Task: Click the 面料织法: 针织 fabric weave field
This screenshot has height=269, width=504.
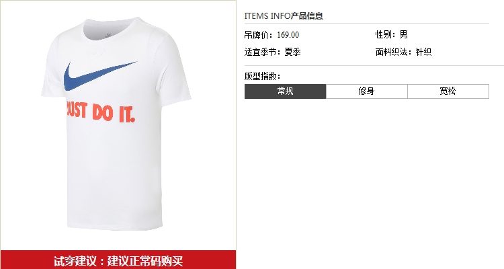Action: (x=403, y=52)
